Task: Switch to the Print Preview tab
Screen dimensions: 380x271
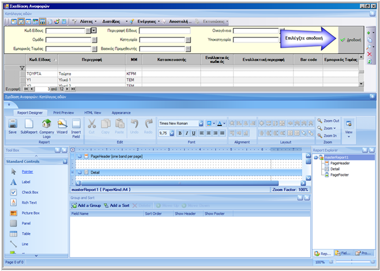Action: tap(63, 113)
